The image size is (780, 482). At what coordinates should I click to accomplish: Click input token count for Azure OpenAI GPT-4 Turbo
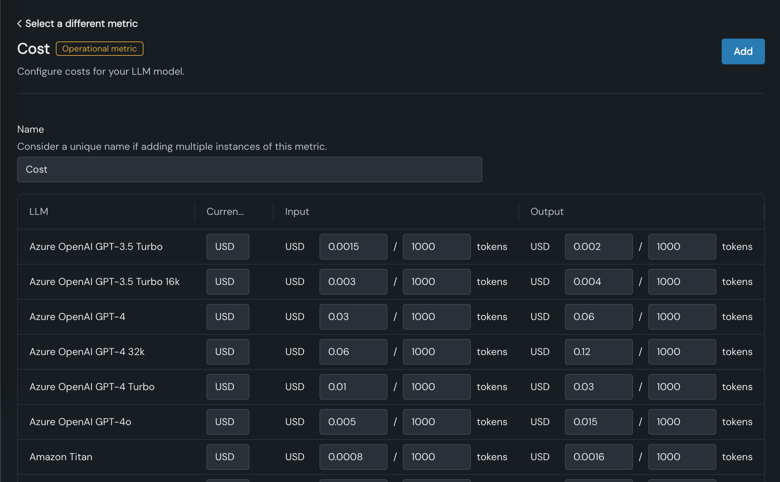pyautogui.click(x=436, y=387)
